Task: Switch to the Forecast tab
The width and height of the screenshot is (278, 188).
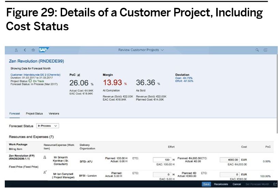Action: [15, 113]
